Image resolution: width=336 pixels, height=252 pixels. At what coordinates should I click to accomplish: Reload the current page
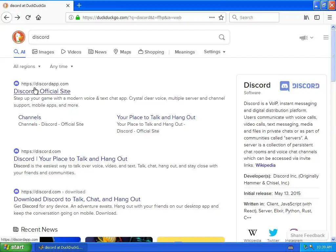tap(28, 17)
